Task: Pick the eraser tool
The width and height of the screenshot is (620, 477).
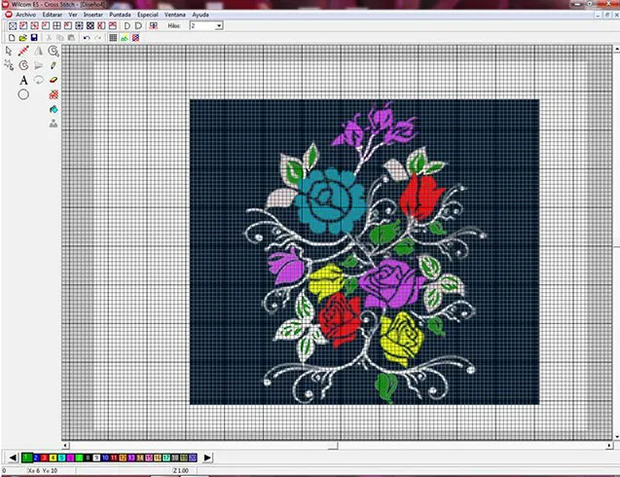Action: click(x=54, y=80)
